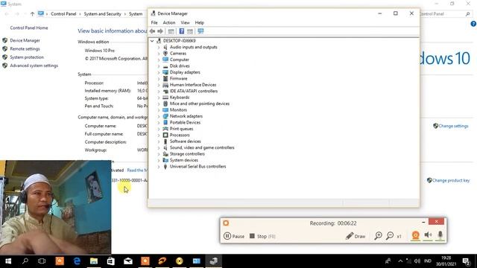Open Advanced system settings link
This screenshot has width=477, height=268.
[x=34, y=66]
